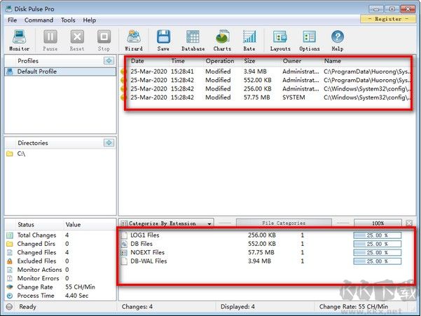This screenshot has width=421, height=316.
Task: Click the 100% zoom button
Action: coord(377,224)
